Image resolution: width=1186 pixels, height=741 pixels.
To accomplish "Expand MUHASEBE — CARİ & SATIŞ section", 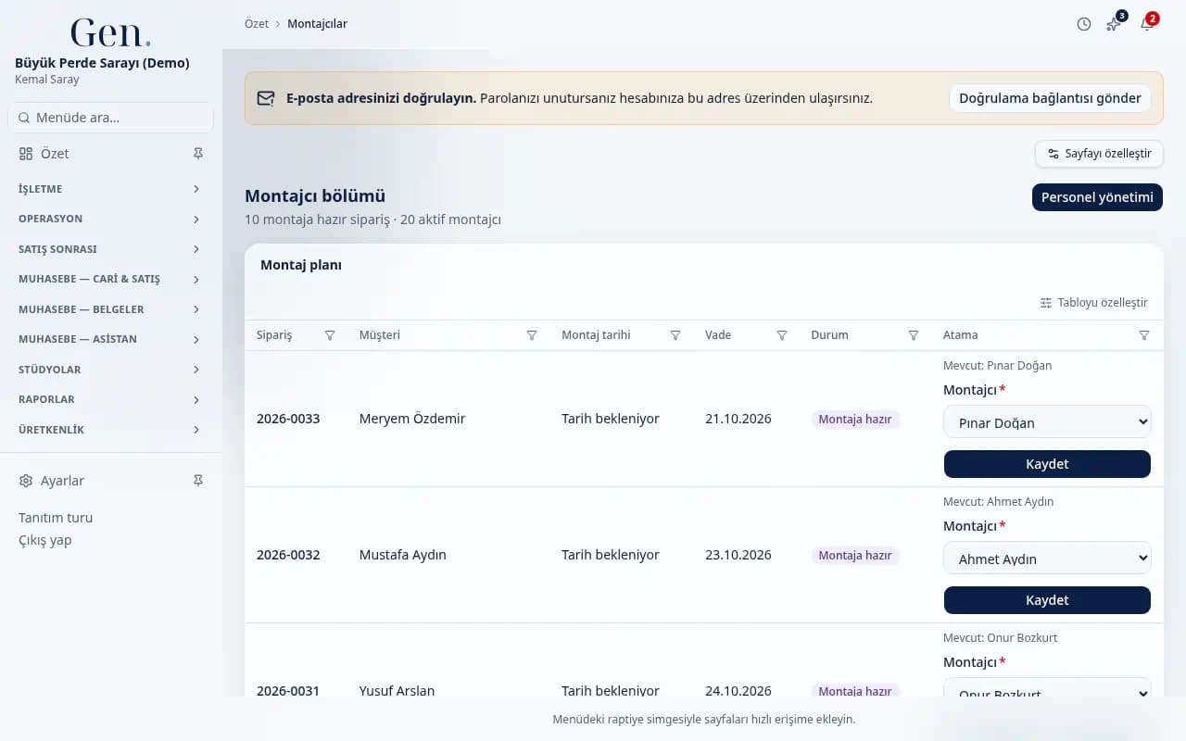I will pyautogui.click(x=110, y=280).
